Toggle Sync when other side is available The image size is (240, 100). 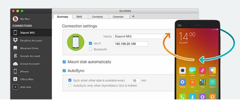(x=70, y=80)
